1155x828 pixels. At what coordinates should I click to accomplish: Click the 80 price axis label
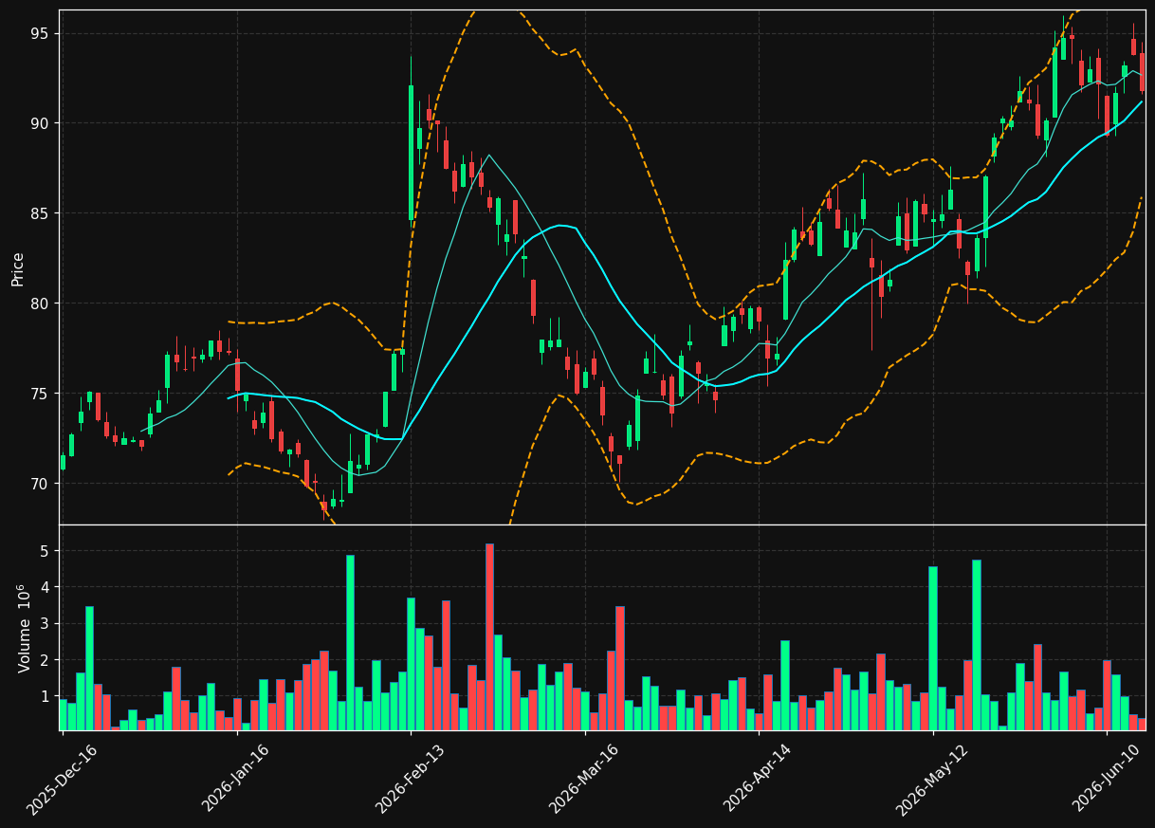pos(41,304)
